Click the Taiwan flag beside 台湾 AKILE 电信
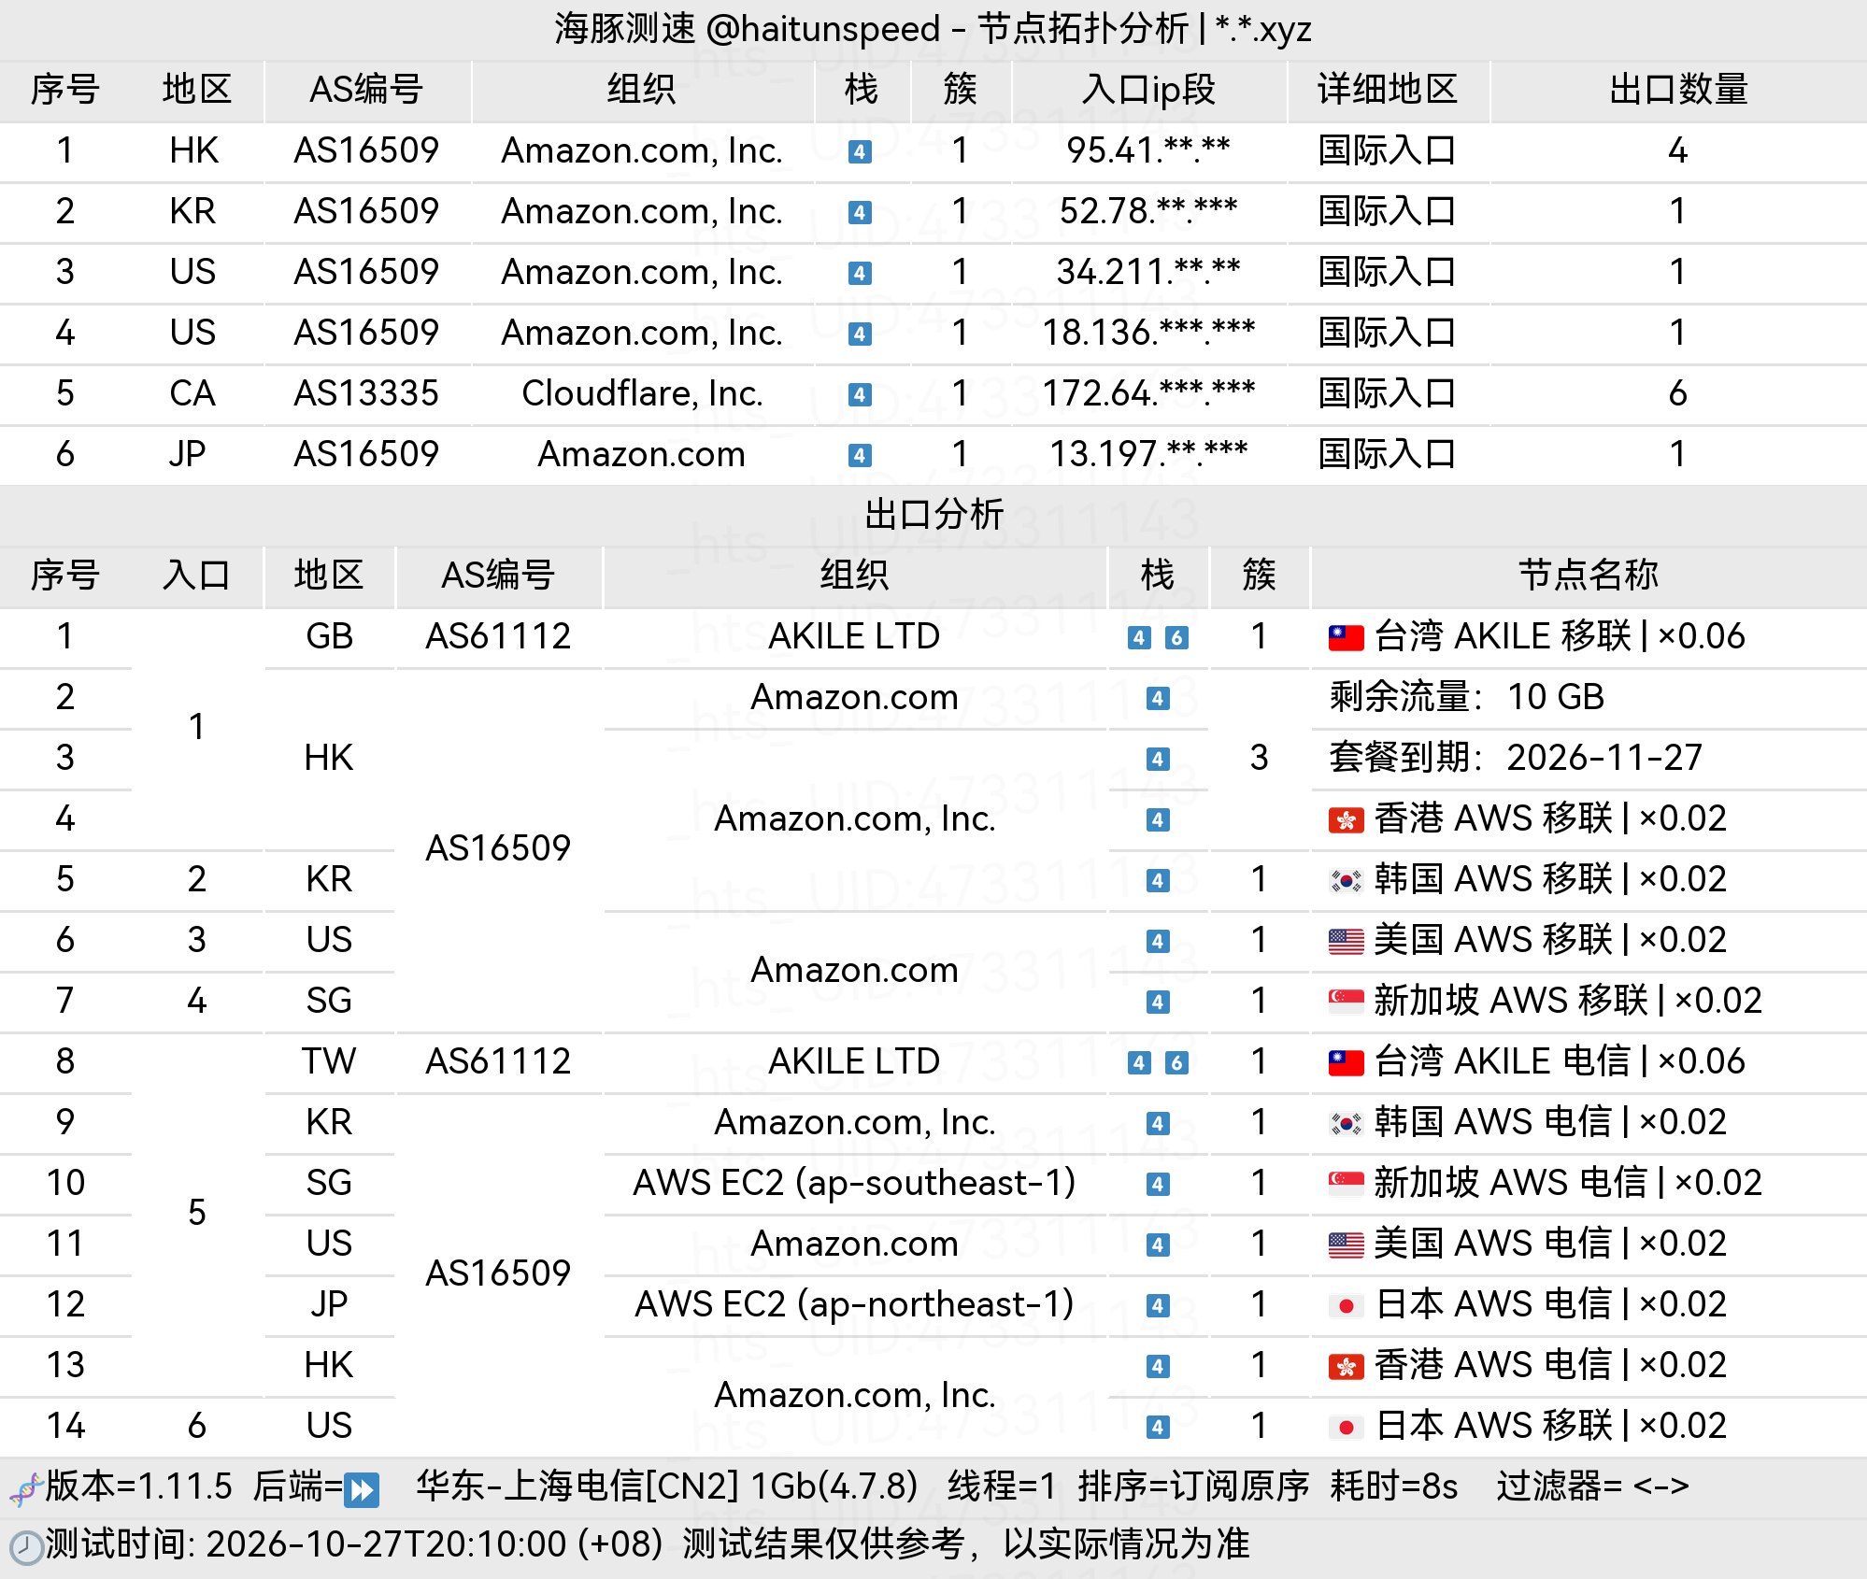This screenshot has height=1579, width=1867. coord(1346,1062)
